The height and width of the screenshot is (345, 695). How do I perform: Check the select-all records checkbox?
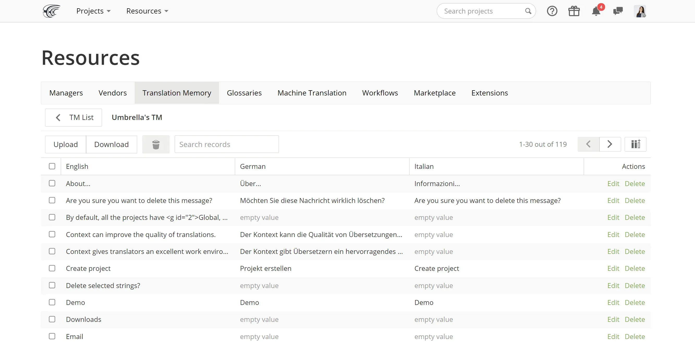pyautogui.click(x=52, y=166)
